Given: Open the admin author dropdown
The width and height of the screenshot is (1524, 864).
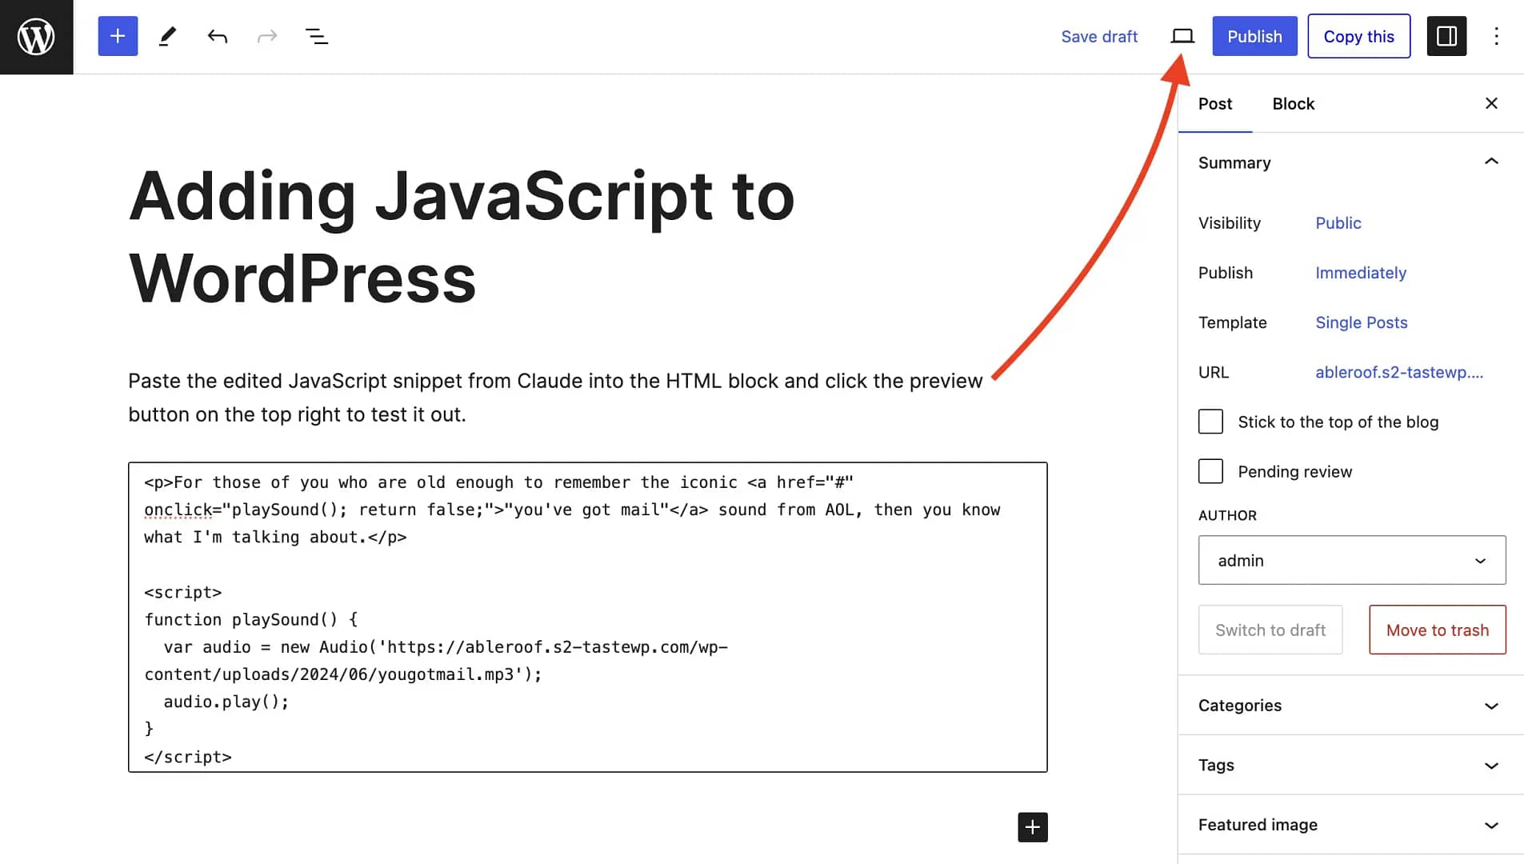Looking at the screenshot, I should coord(1351,560).
